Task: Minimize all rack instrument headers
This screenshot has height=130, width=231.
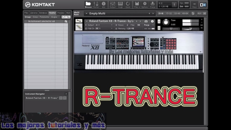Action: click(x=205, y=13)
